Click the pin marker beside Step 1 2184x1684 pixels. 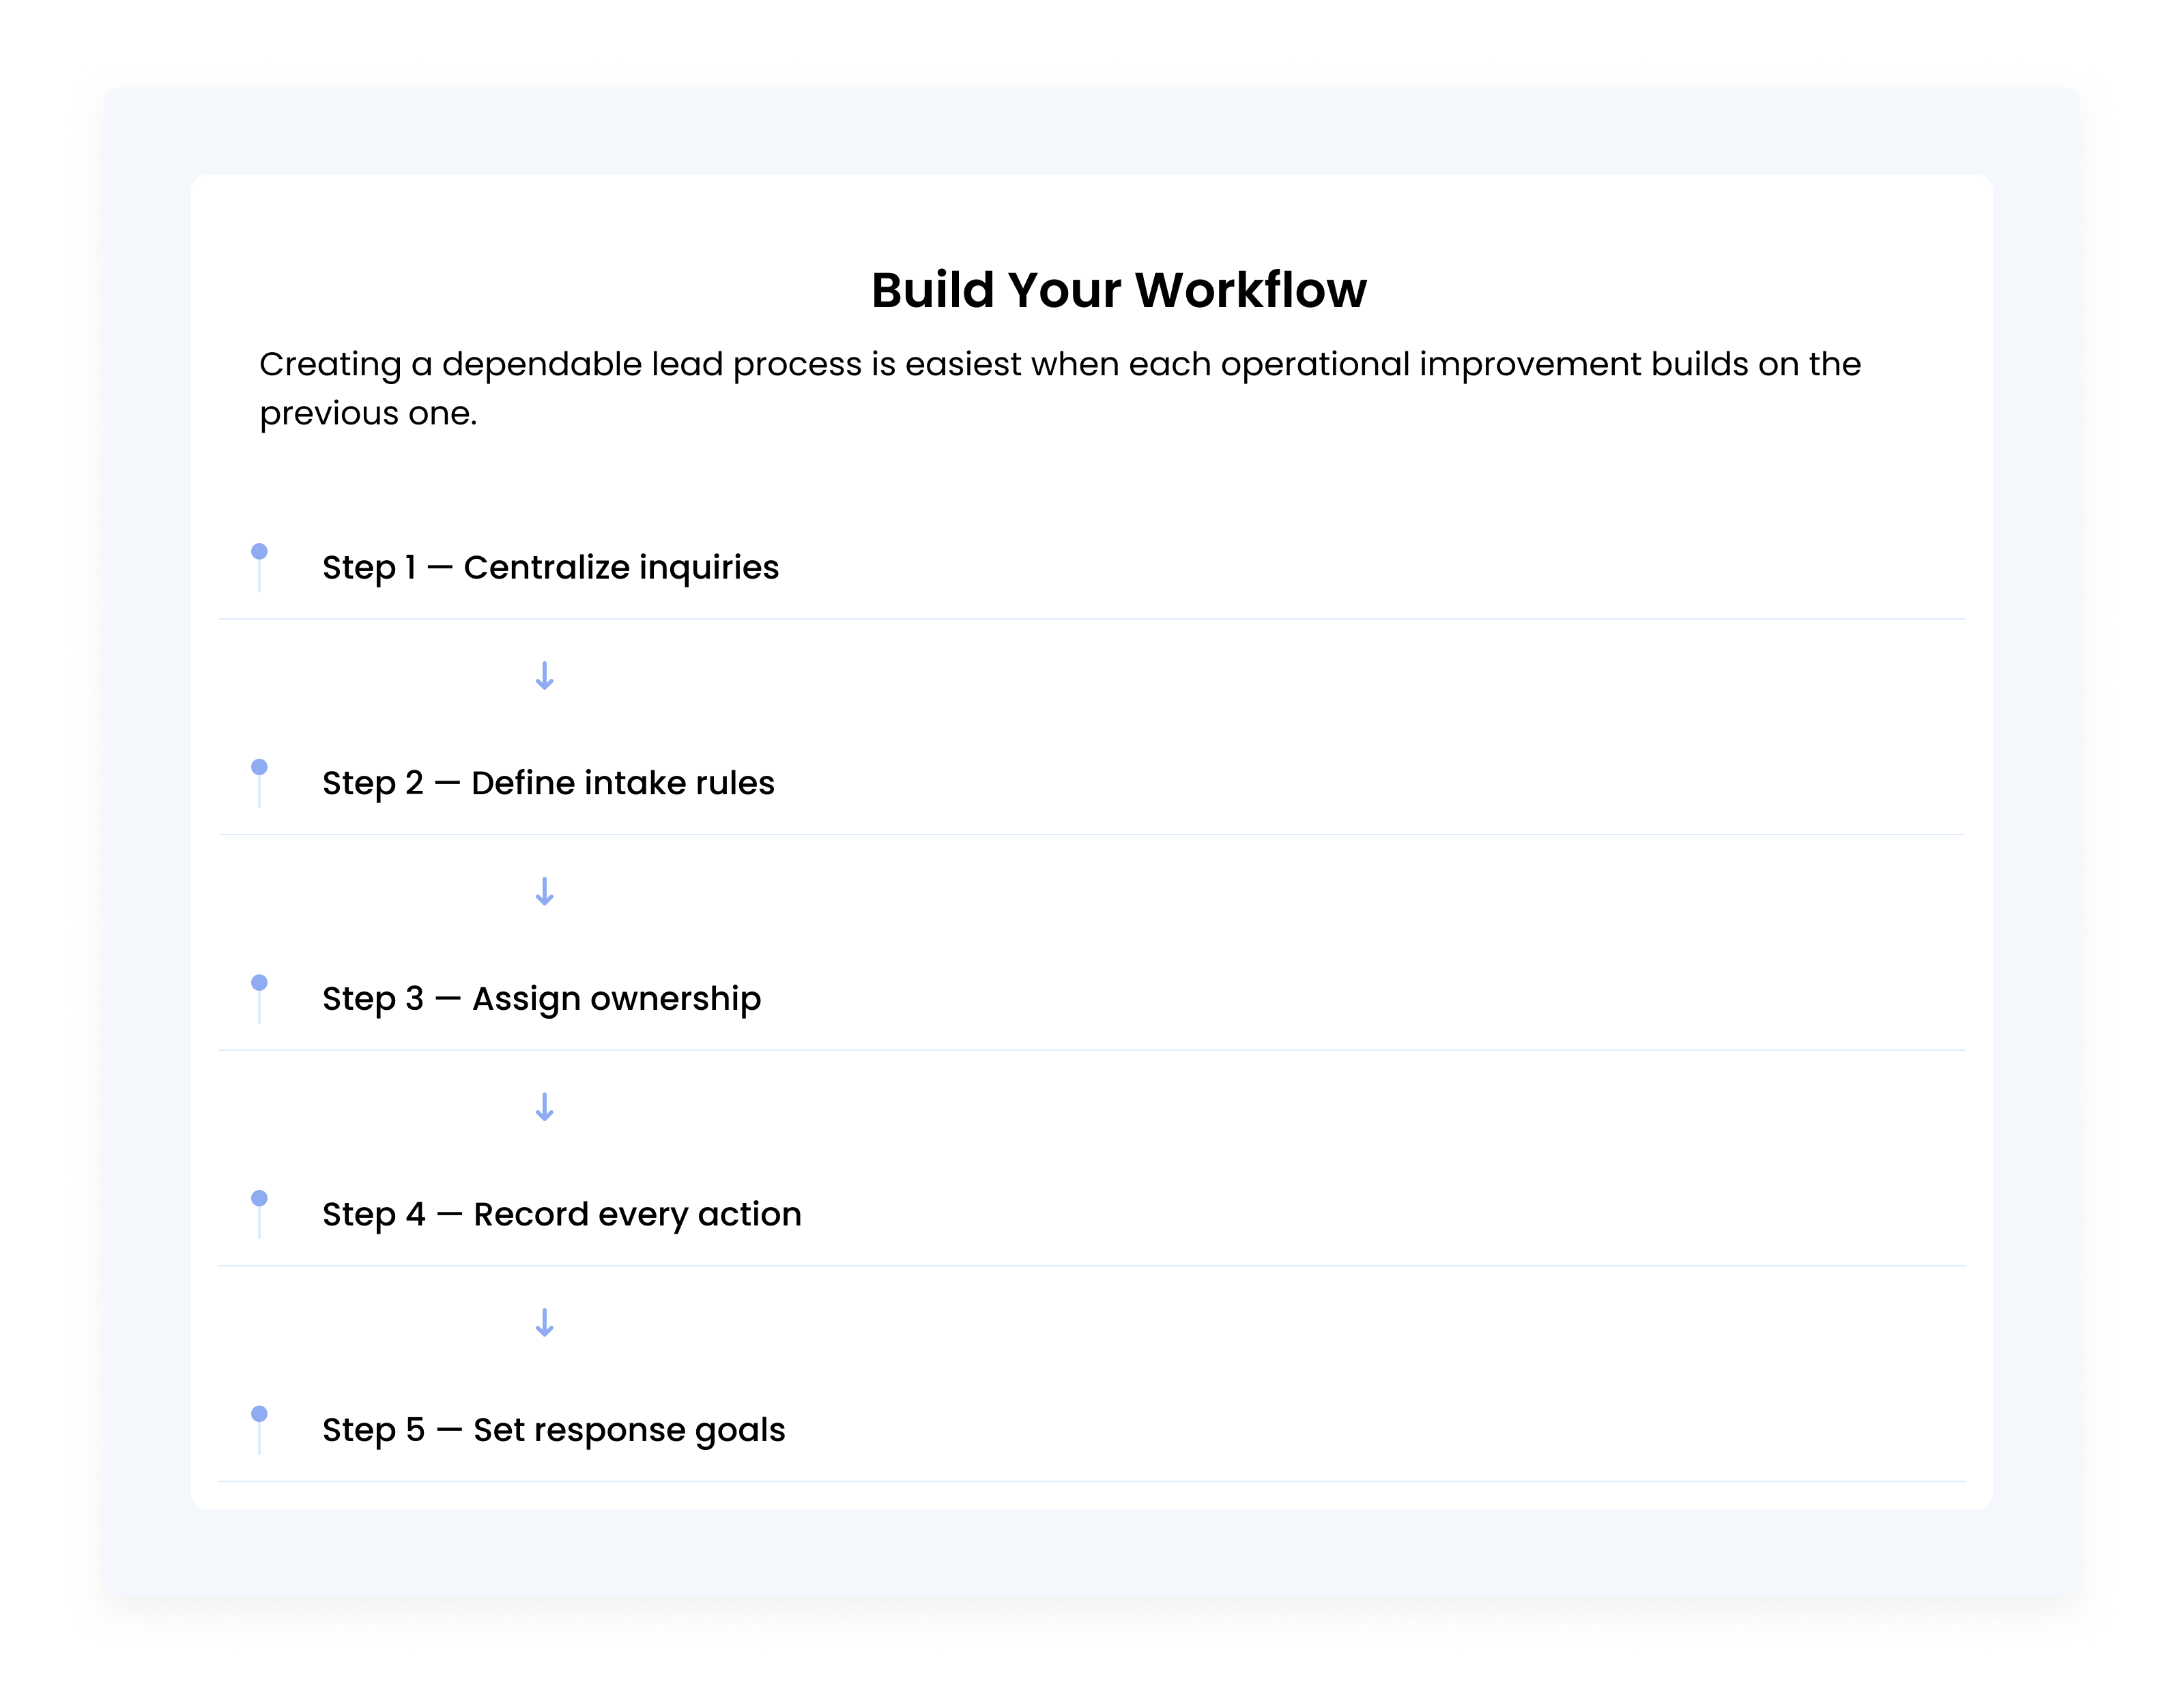click(259, 567)
